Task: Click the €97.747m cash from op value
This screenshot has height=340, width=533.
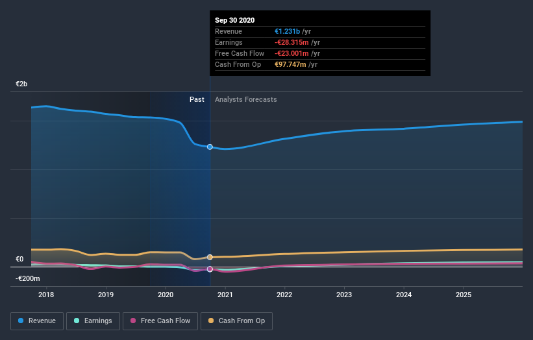Action: pos(290,64)
